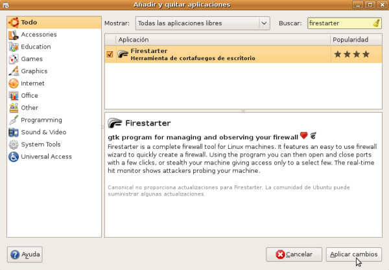The height and width of the screenshot is (270, 389).
Task: Click the Buscar search text field
Action: coord(339,23)
